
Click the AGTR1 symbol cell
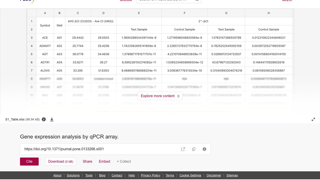[45, 62]
